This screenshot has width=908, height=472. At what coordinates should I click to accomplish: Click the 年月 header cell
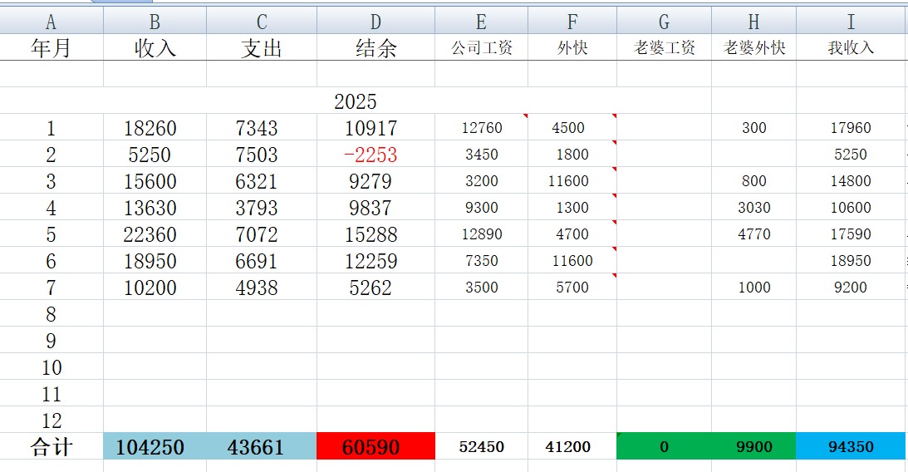click(x=52, y=47)
